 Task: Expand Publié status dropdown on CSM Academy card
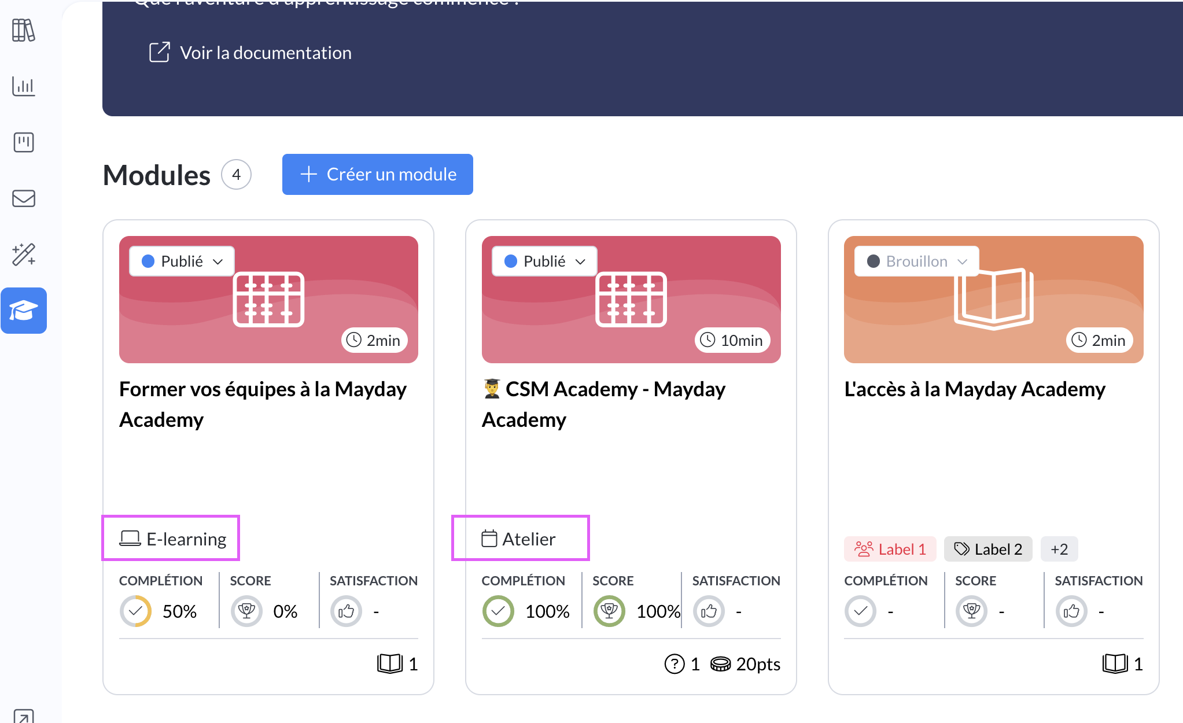(x=544, y=261)
